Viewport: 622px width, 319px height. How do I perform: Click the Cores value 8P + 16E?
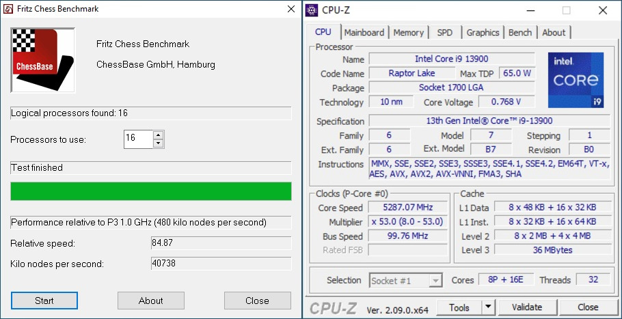(x=506, y=280)
